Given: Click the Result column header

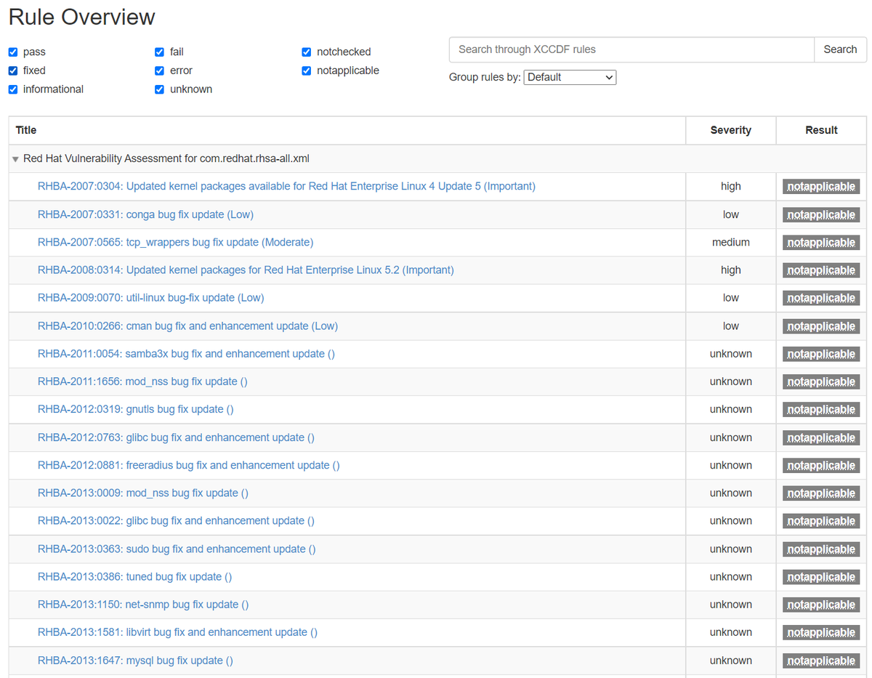Looking at the screenshot, I should click(821, 130).
